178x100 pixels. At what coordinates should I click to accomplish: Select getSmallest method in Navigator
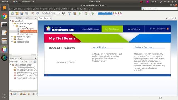click(x=27, y=73)
